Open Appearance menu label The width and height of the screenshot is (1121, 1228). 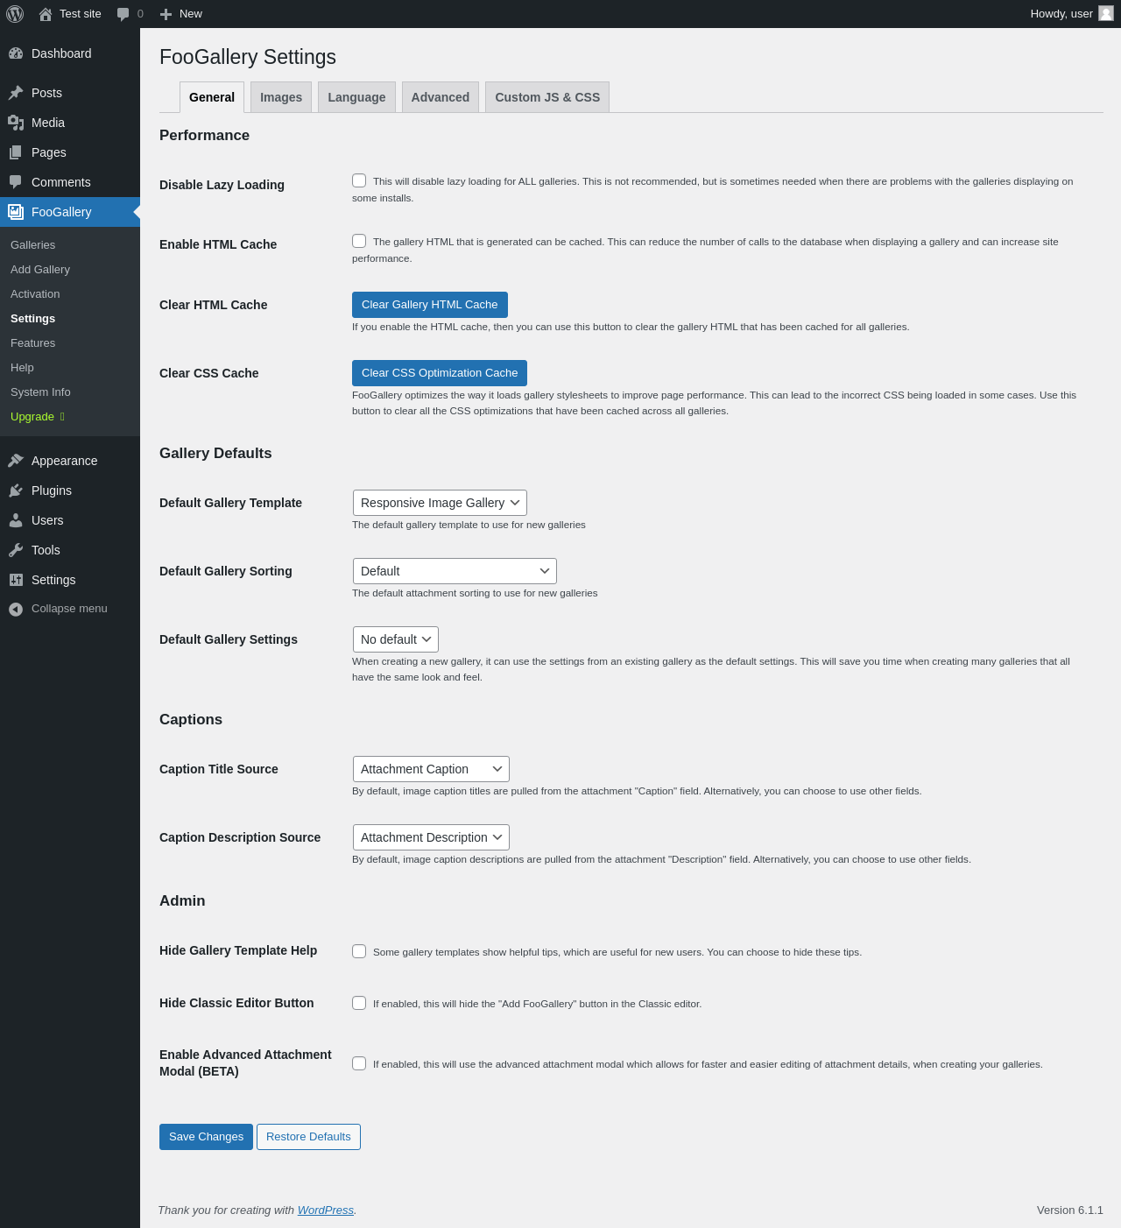(x=65, y=461)
